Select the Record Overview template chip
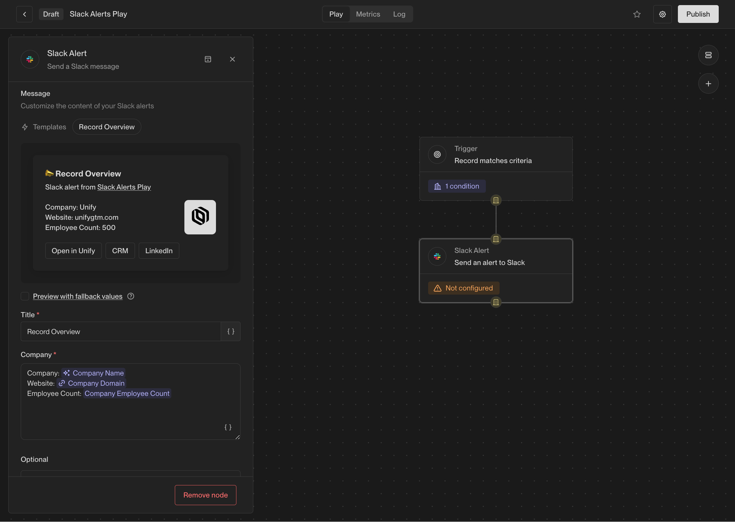 click(x=107, y=127)
